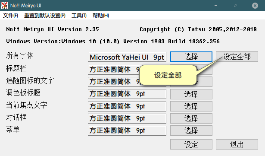Click the 当前焦点文字 font field
Viewport: 265px width, 156px height.
point(127,106)
